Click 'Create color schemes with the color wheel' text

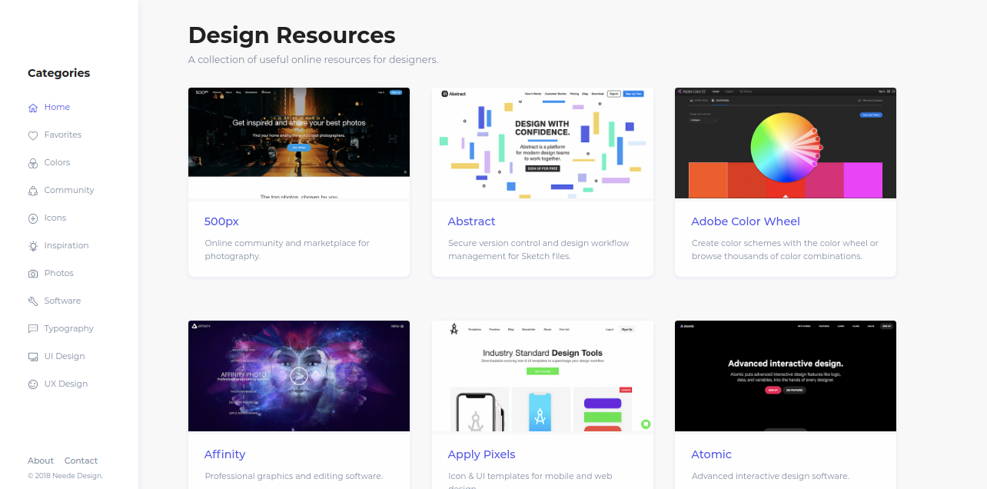pyautogui.click(x=785, y=249)
